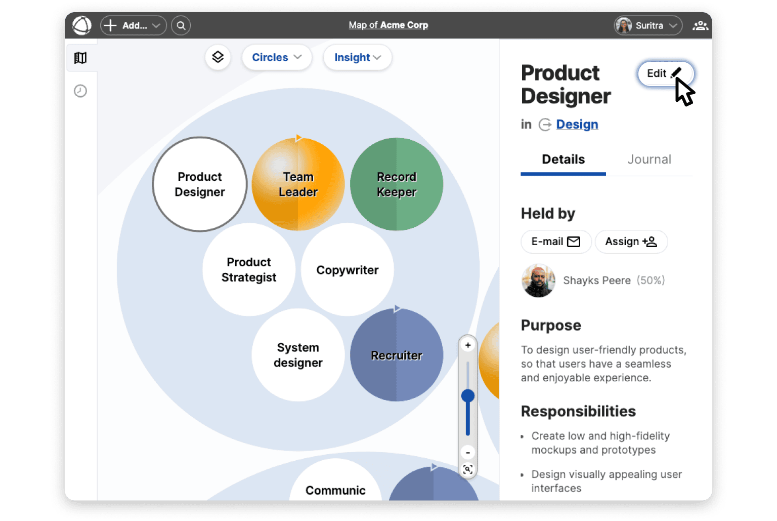Expand the Add... dropdown
This screenshot has height=521, width=777.
[134, 25]
